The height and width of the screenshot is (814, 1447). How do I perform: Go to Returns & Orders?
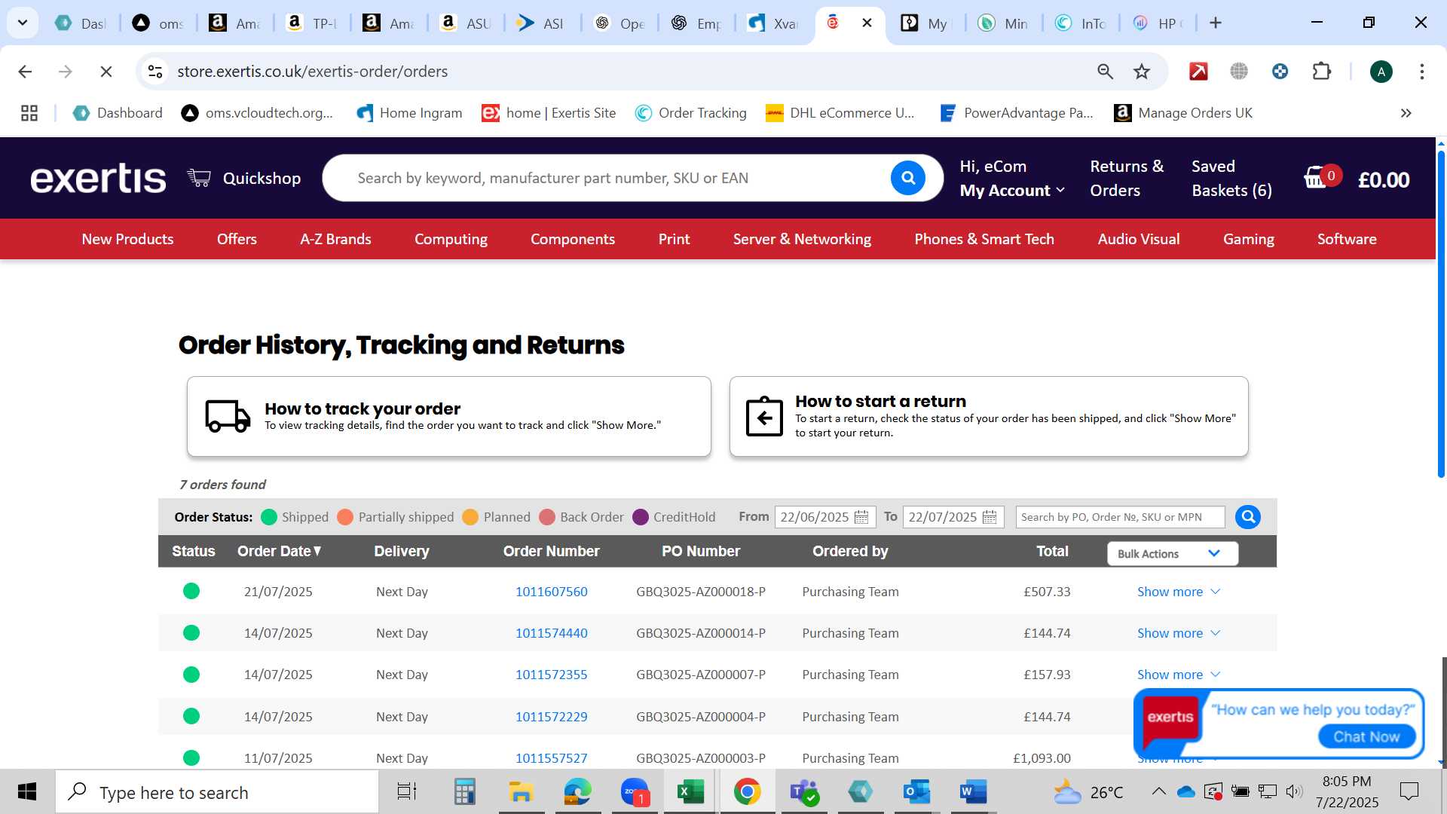click(x=1127, y=178)
